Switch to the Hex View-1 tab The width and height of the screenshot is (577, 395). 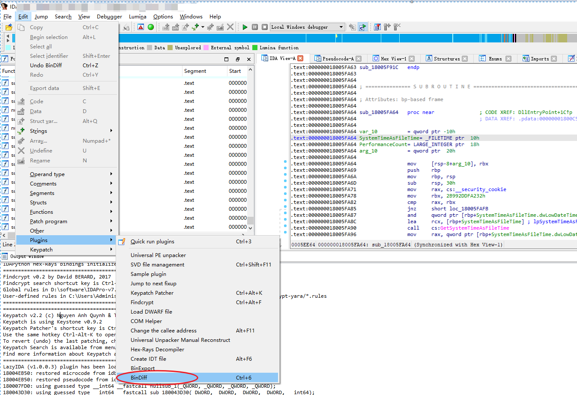[x=391, y=59]
